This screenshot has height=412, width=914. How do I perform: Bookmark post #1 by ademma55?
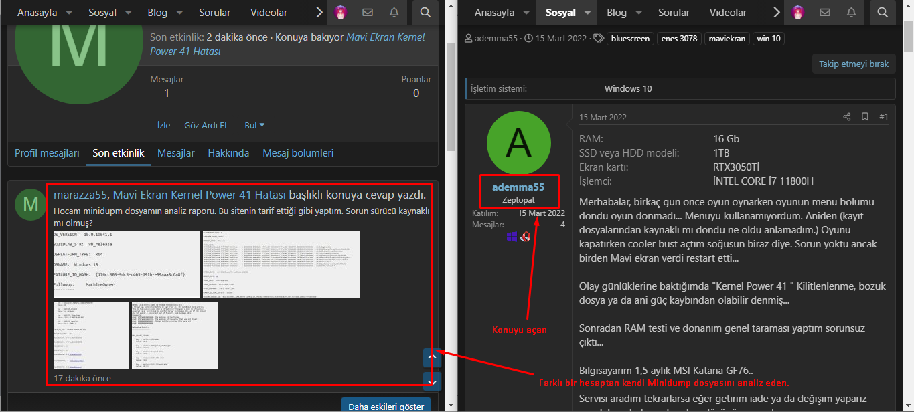[865, 117]
